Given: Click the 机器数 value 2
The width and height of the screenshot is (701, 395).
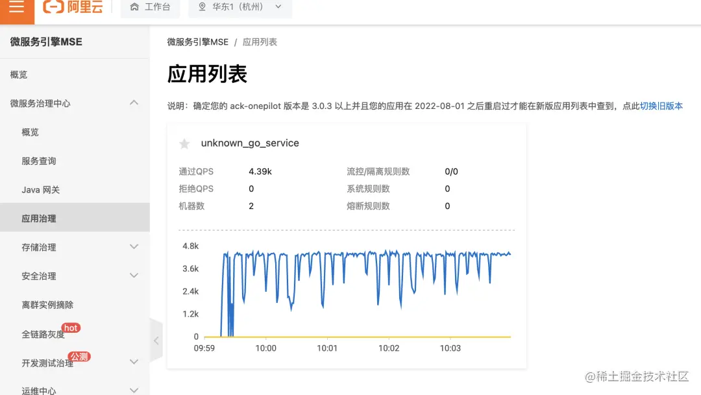Looking at the screenshot, I should pyautogui.click(x=251, y=206).
